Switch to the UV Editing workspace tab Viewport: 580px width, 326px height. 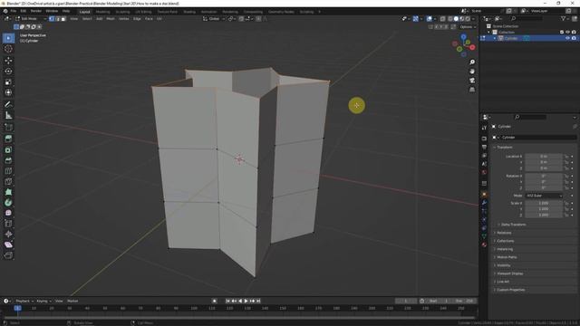coord(143,12)
